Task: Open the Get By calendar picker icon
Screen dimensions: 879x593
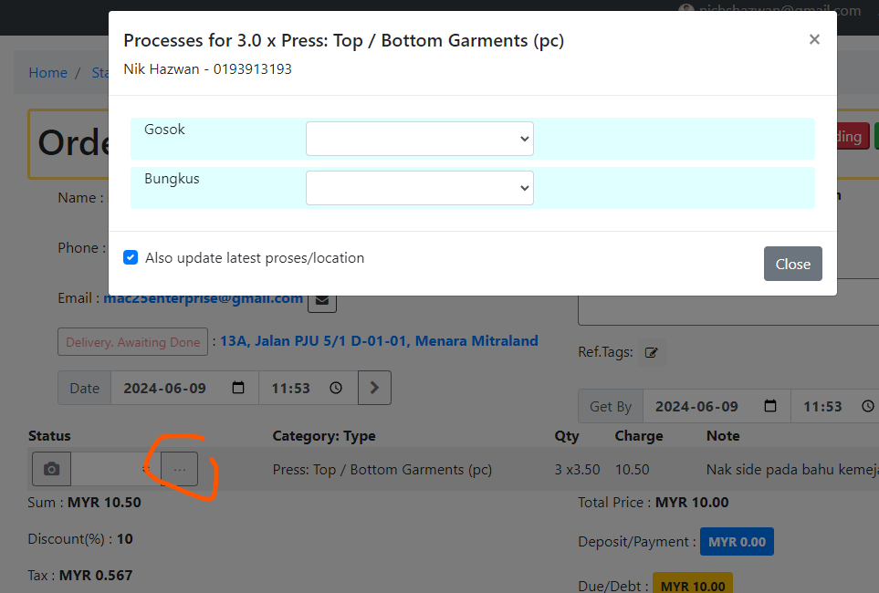Action: point(769,405)
